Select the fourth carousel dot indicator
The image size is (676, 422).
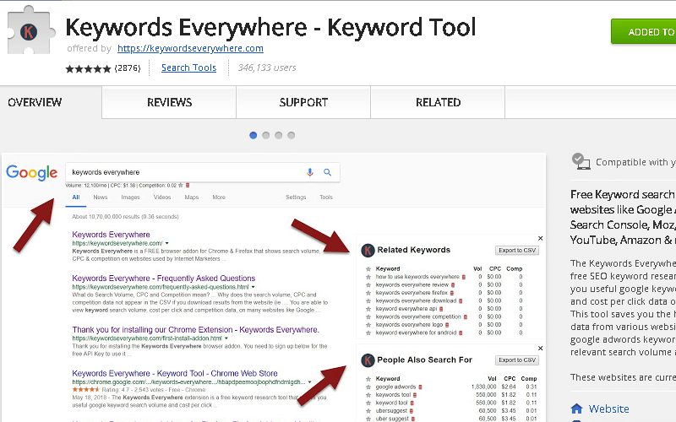pyautogui.click(x=292, y=135)
